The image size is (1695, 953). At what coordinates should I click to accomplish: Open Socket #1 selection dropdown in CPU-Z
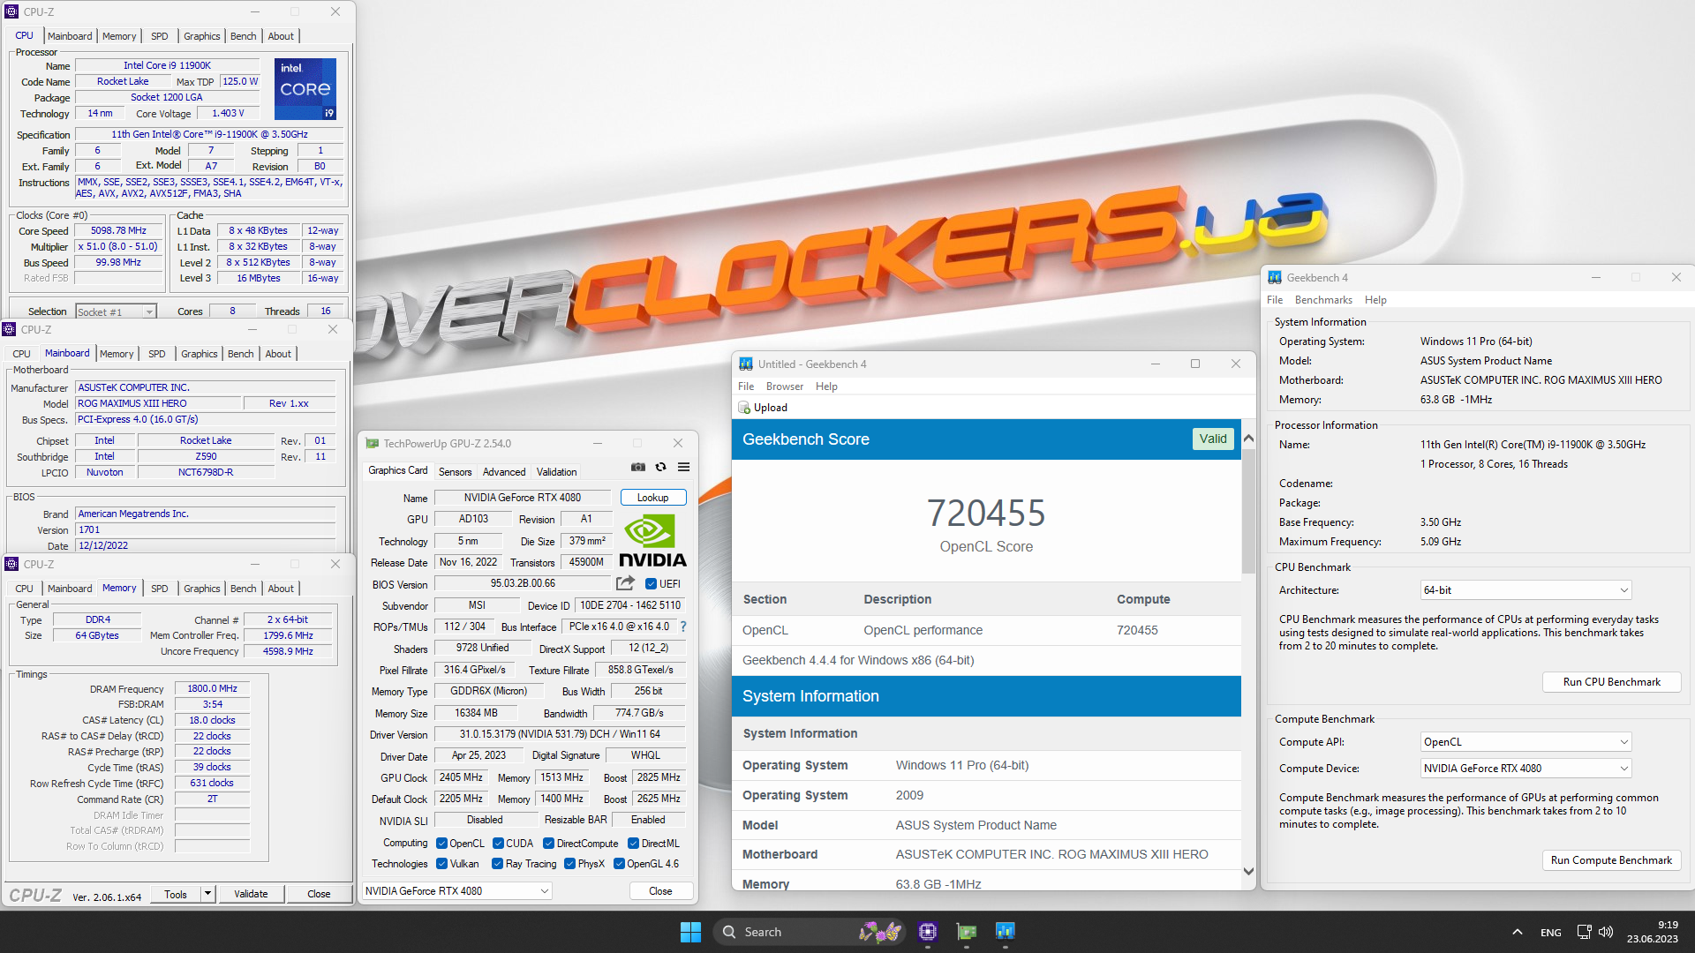coord(116,311)
